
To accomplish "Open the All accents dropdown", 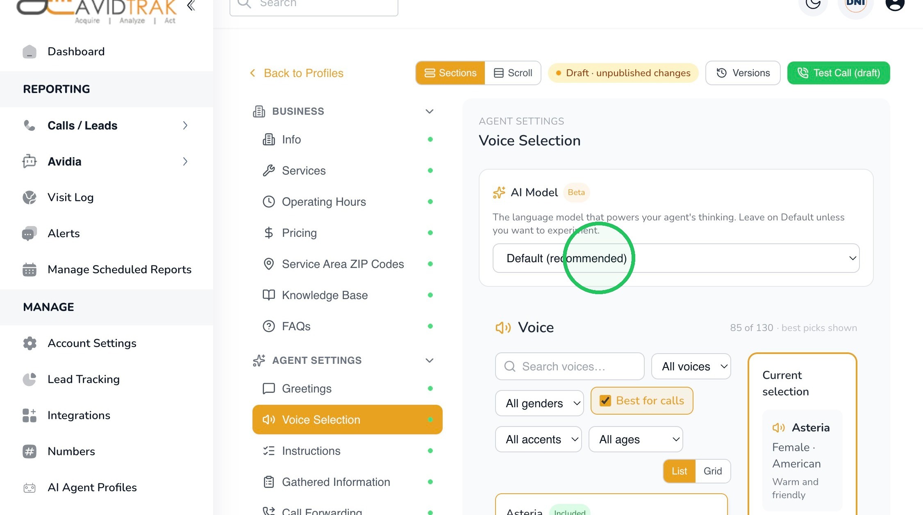I will coord(538,439).
